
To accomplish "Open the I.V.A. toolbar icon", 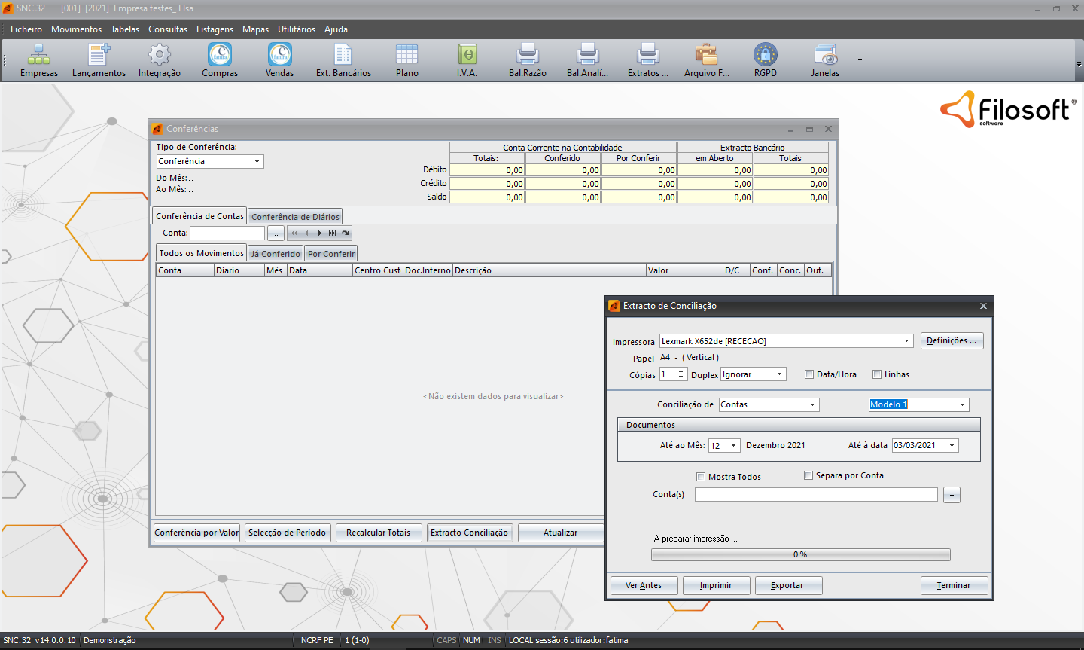I will tap(467, 56).
